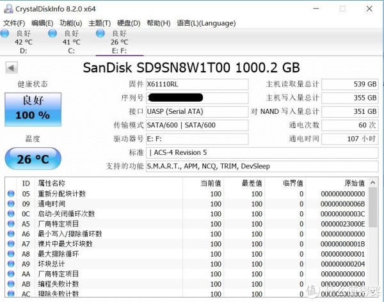The image size is (384, 302).
Task: Click the 26 °C temperature button
Action: (x=33, y=159)
